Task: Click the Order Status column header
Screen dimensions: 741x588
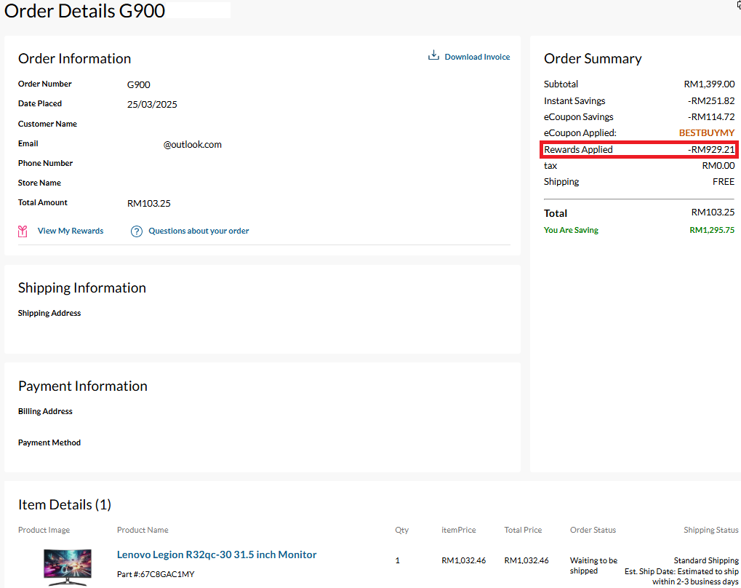Action: [593, 530]
